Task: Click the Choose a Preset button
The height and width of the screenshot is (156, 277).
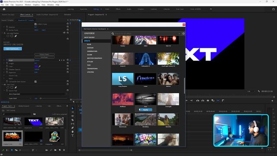Action: point(44,54)
